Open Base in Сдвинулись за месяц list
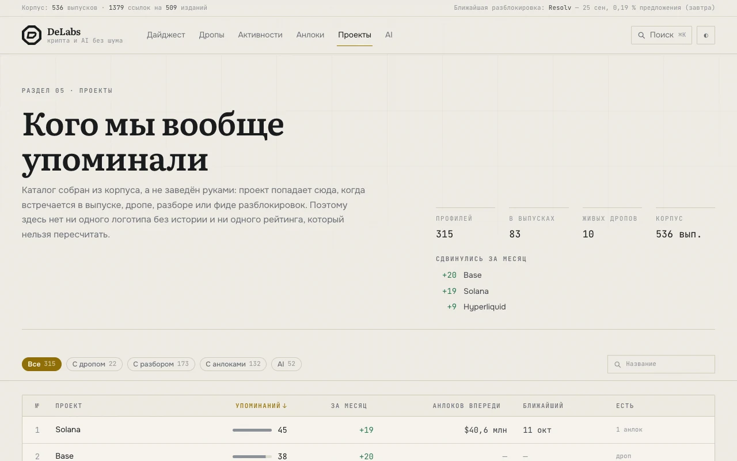 [x=472, y=275]
